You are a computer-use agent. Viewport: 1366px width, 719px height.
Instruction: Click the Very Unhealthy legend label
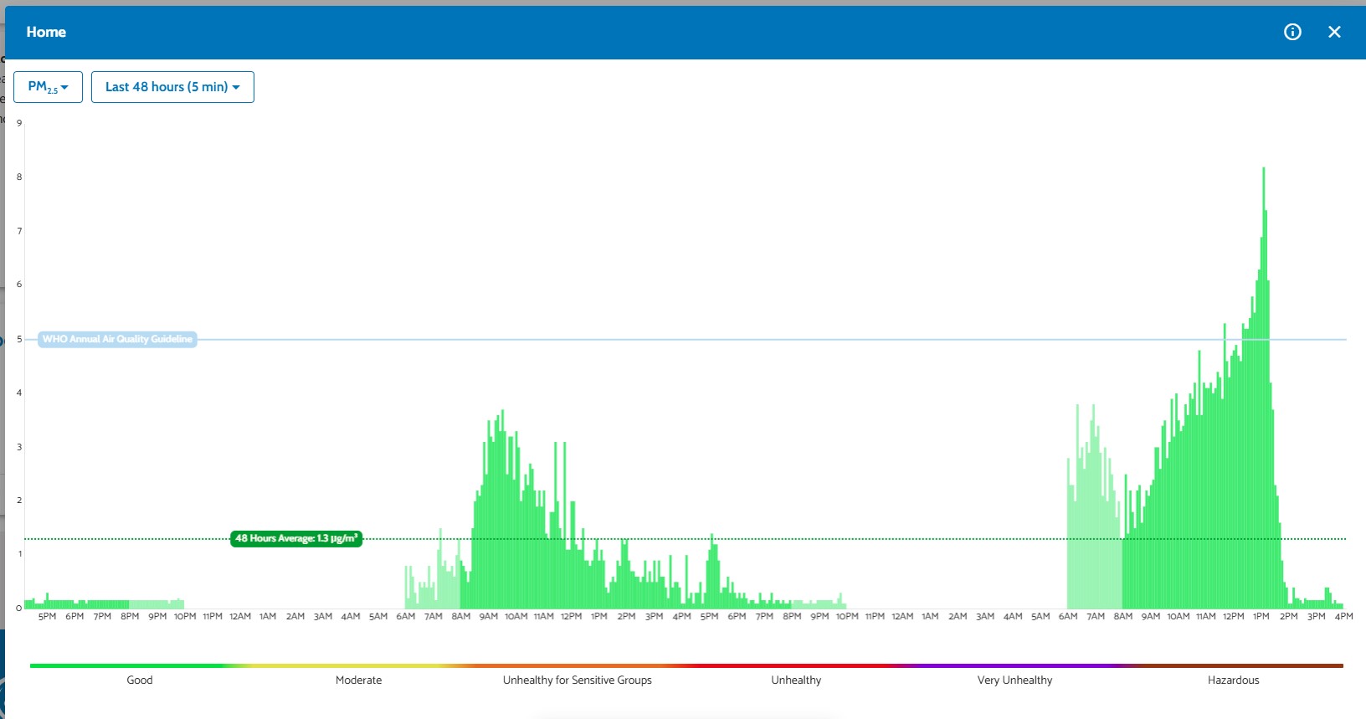1014,680
